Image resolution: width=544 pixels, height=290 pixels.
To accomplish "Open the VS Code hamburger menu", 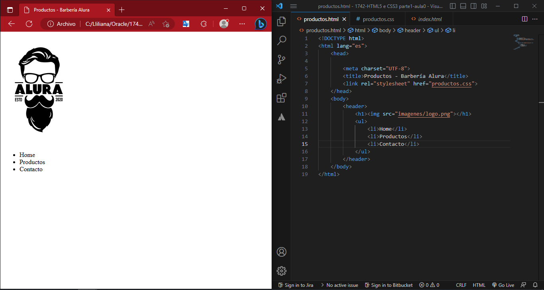I will pyautogui.click(x=294, y=6).
